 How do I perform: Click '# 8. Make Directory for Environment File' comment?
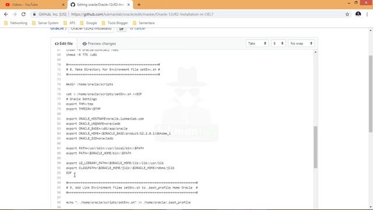pyautogui.click(x=113, y=69)
